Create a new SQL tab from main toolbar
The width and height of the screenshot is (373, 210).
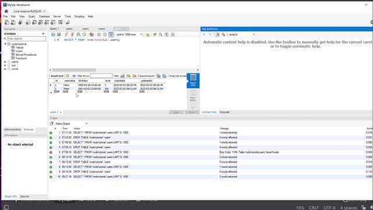(7, 22)
